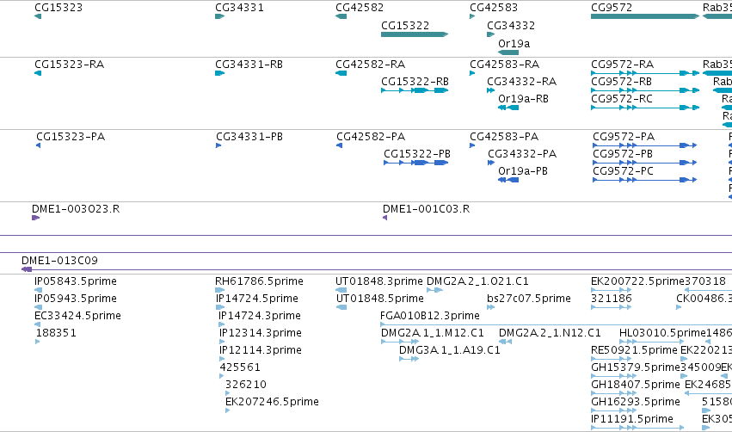Click the Or19a gene label
The image size is (732, 432).
pos(514,43)
